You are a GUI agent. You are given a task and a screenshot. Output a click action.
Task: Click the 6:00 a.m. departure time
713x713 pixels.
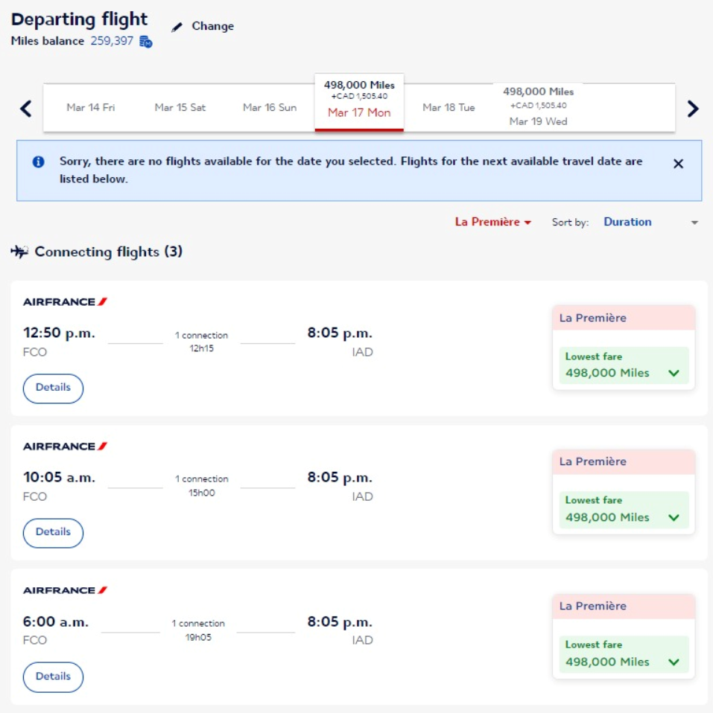[56, 621]
